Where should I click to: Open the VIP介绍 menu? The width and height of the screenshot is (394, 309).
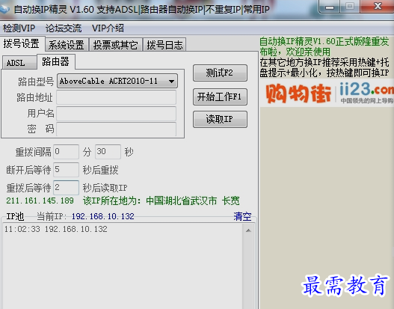tap(108, 28)
